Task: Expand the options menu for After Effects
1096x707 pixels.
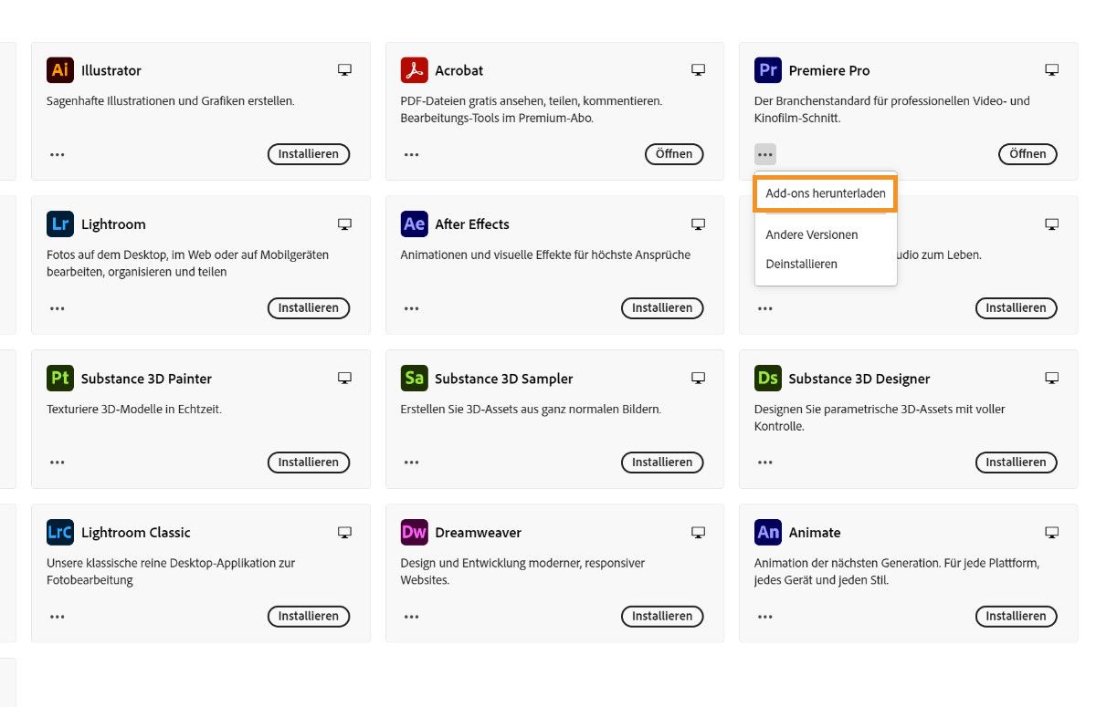Action: click(411, 307)
